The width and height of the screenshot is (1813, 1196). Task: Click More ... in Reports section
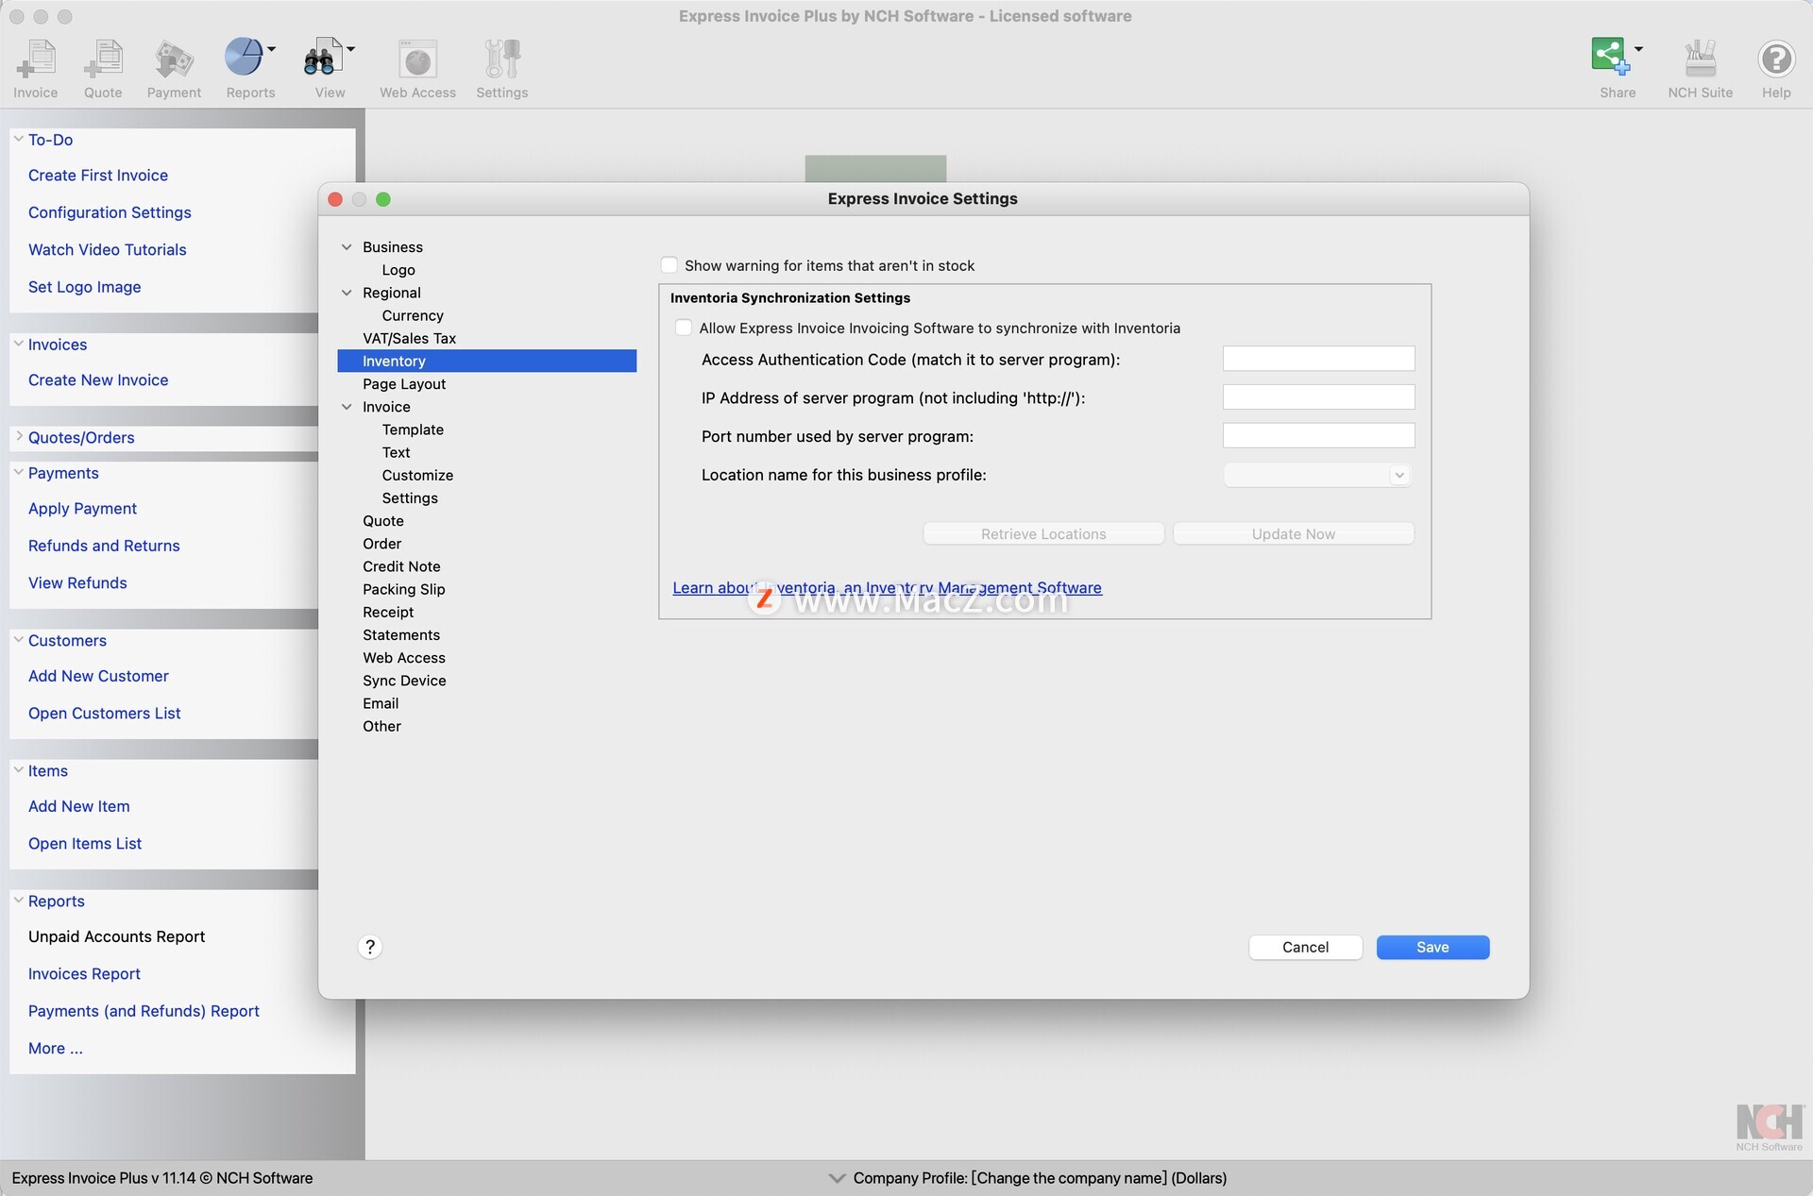coord(56,1048)
